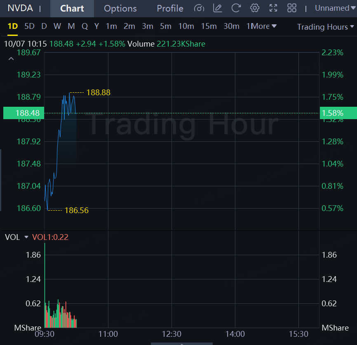Click the 188.48 current price tag
357x345 pixels.
click(23, 113)
